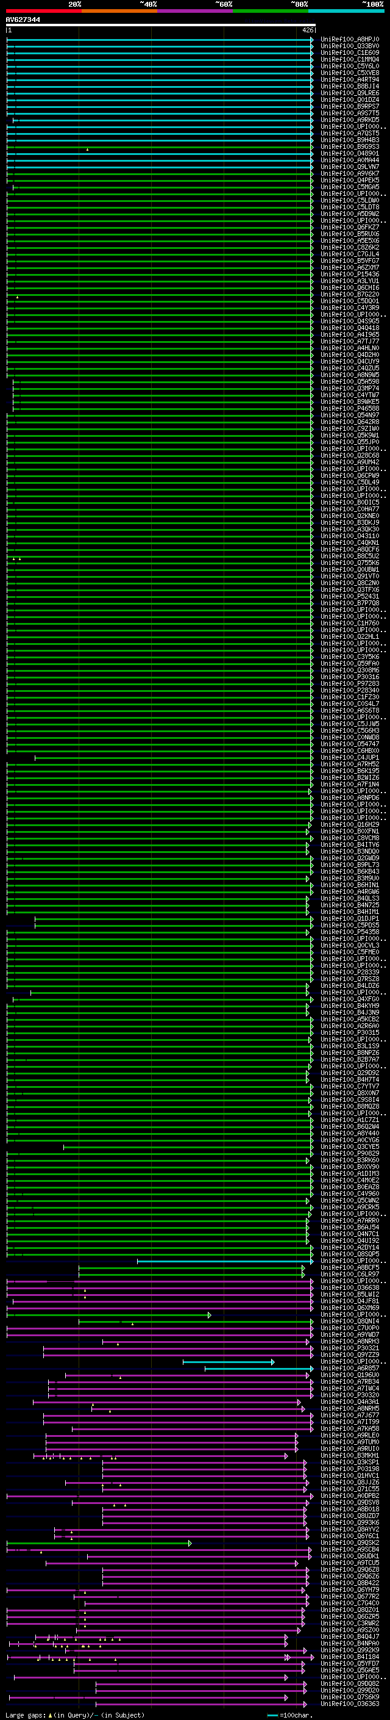390x1720 pixels.
Task: Open hit UniRef100_A8HPJ0
Action: pyautogui.click(x=350, y=40)
